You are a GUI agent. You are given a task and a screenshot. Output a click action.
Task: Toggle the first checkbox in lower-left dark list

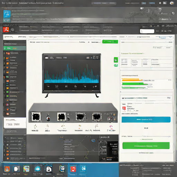pyautogui.click(x=8, y=138)
